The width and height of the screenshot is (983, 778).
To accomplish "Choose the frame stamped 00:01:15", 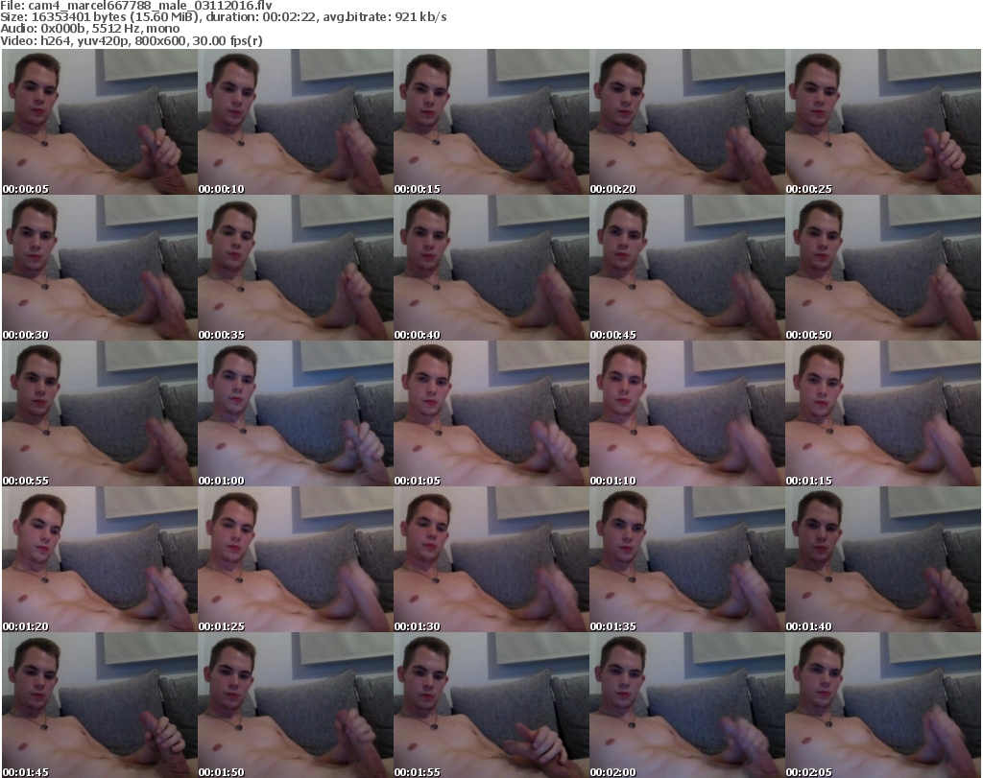I will (x=883, y=413).
